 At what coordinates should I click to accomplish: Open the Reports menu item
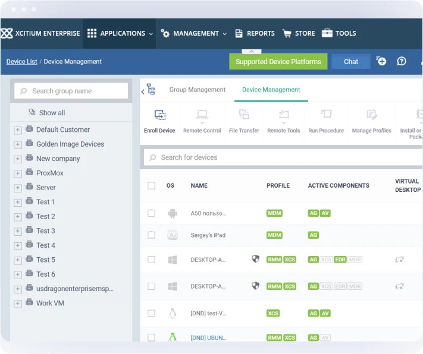click(255, 33)
